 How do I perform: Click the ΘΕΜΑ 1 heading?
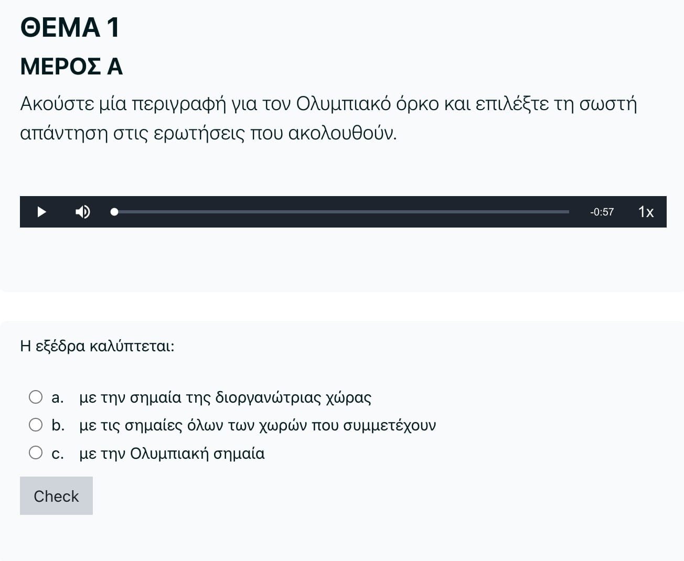click(x=70, y=27)
